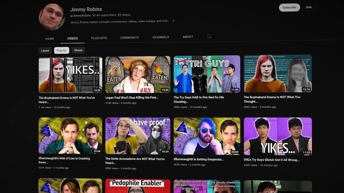Click title 'Illuminaughtii Is Getting Desperate...'

[x=198, y=159]
